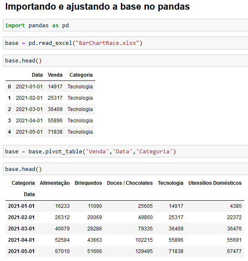
Task: Click the 'Data' column header in first table
Action: pos(37,75)
